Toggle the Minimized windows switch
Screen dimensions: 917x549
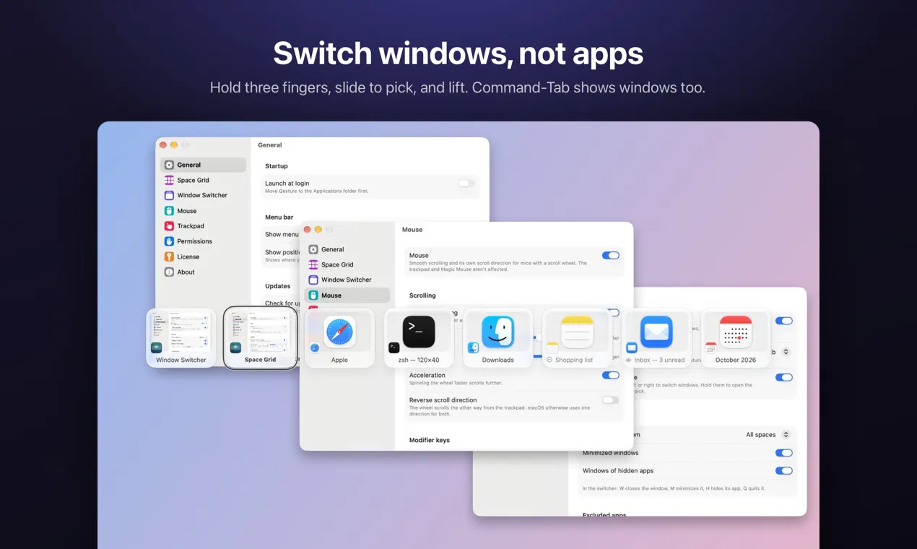(784, 453)
